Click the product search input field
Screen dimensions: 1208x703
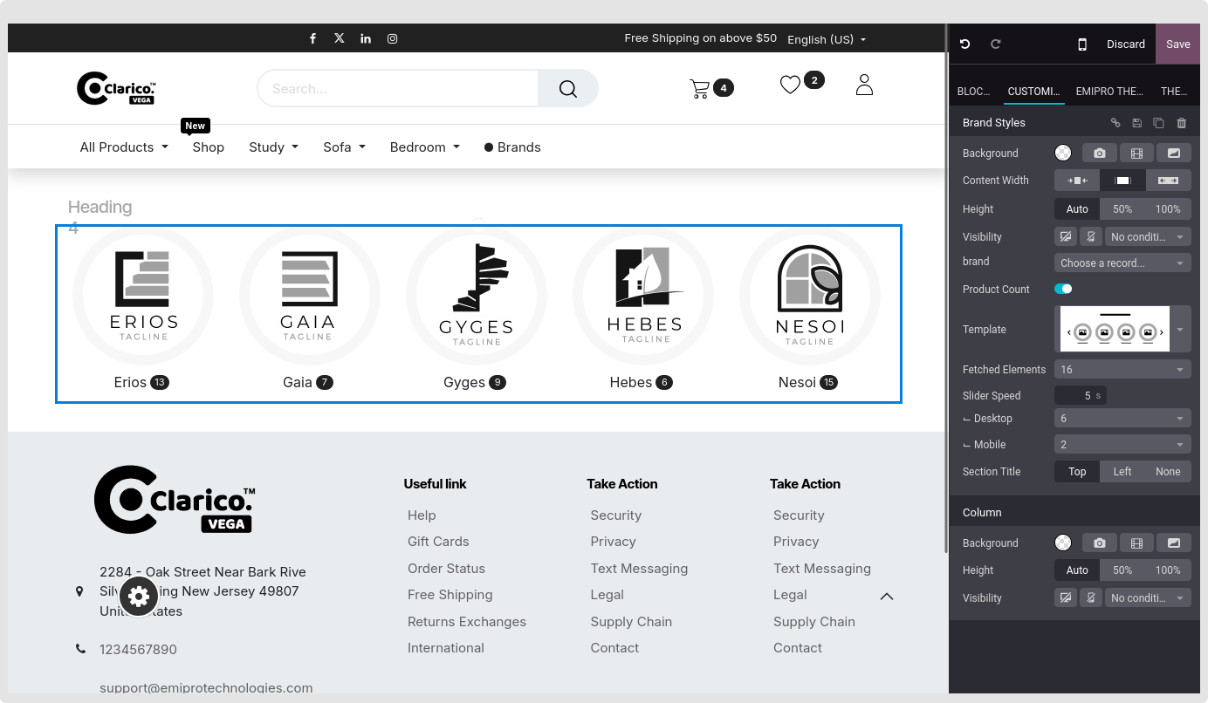(398, 88)
